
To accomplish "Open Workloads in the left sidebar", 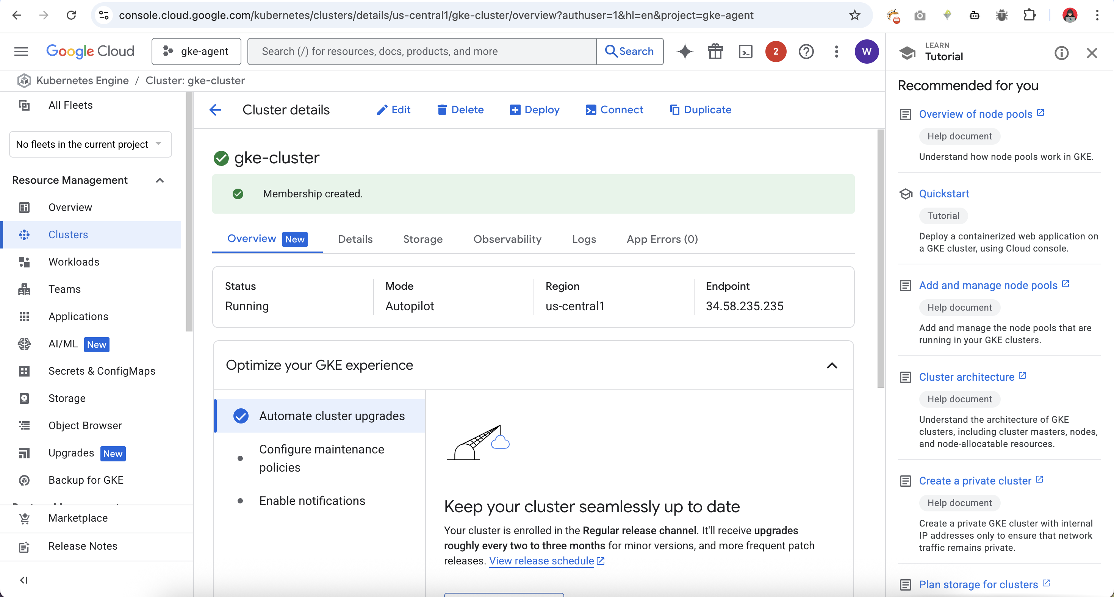I will (74, 262).
